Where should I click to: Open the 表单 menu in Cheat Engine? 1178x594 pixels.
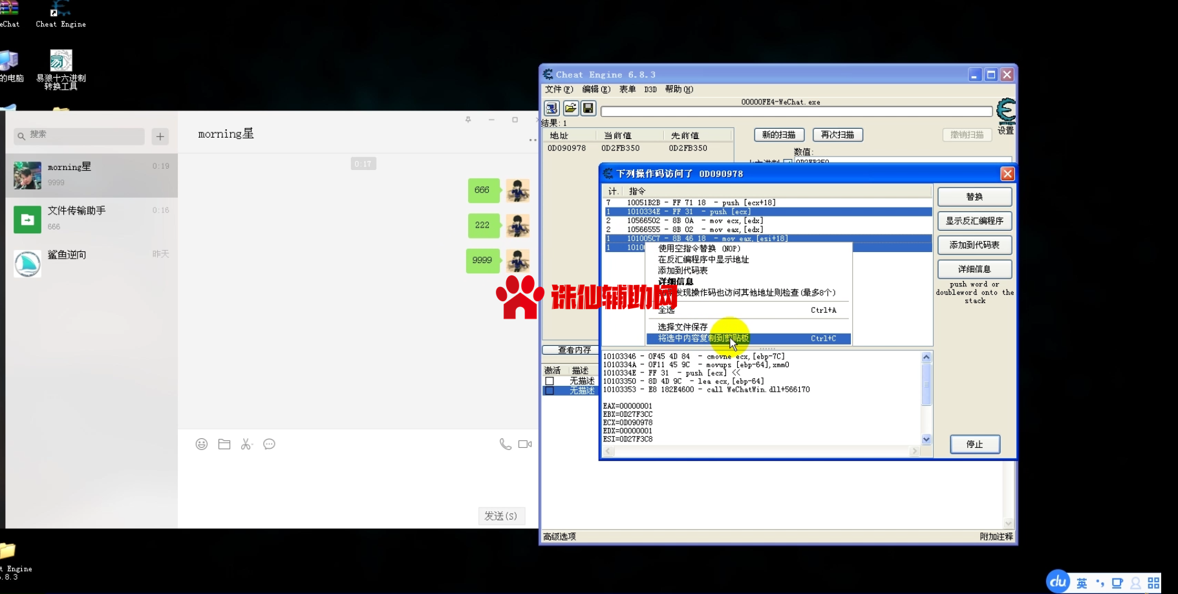[627, 89]
